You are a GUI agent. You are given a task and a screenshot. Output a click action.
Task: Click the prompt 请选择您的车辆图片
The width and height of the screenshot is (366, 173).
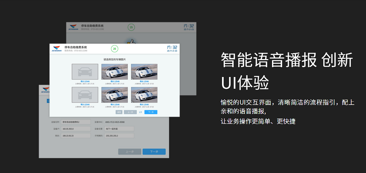tap(115, 59)
